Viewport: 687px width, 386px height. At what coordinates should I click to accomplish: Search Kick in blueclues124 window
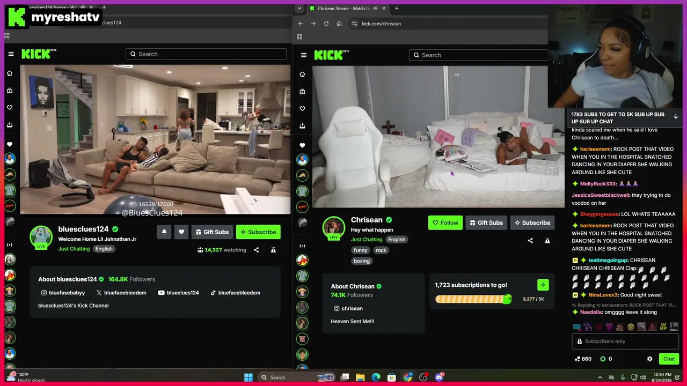[x=206, y=54]
